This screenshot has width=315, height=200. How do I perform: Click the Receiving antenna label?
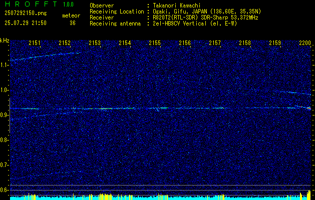click(x=115, y=23)
